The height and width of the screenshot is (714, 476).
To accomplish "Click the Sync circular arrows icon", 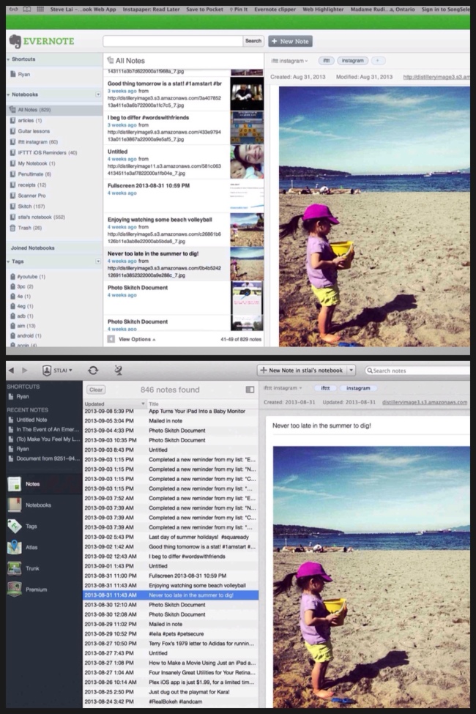I will 93,371.
